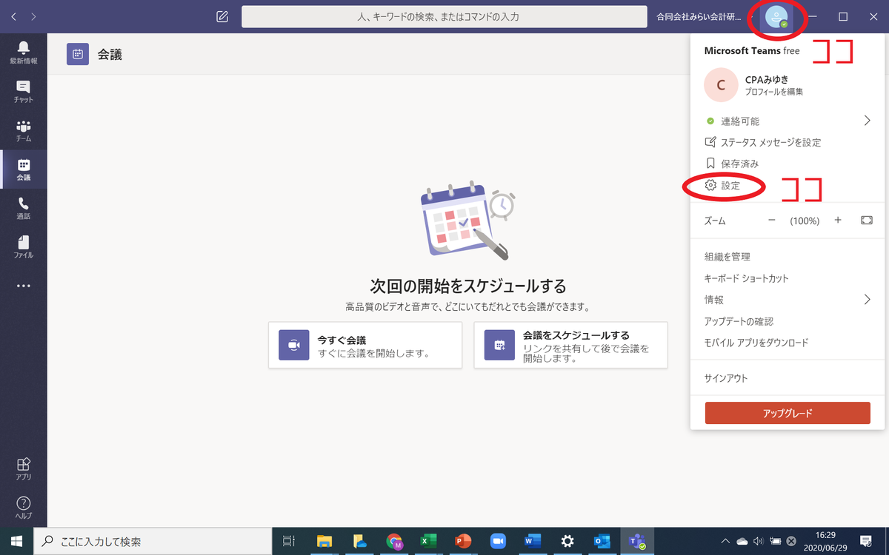Open Outlook from the taskbar

[602, 541]
